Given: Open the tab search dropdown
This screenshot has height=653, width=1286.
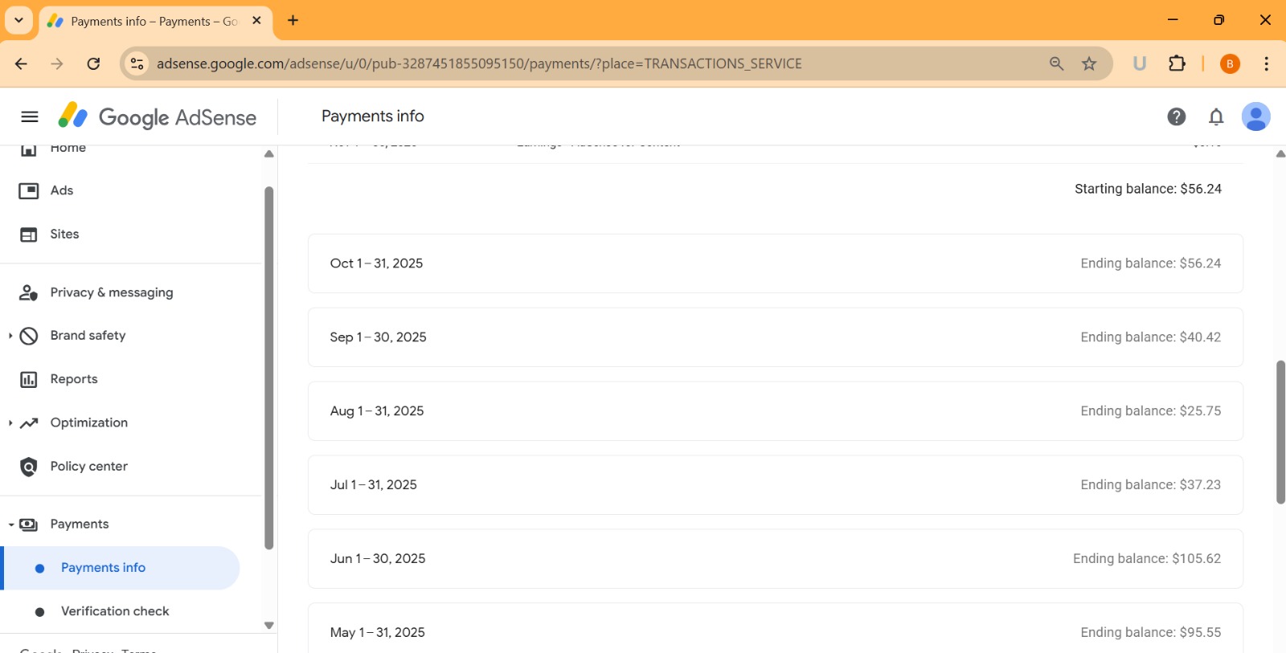Looking at the screenshot, I should [18, 21].
